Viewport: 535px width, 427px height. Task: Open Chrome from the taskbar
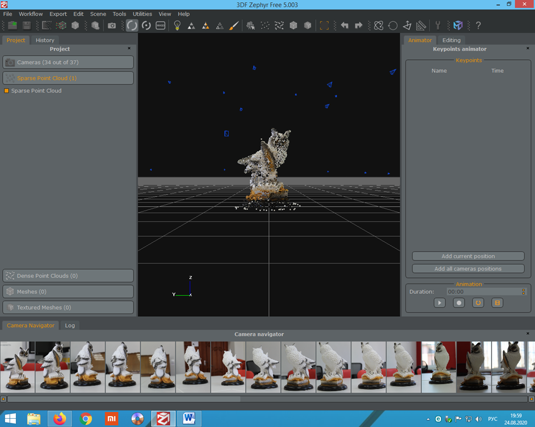[86, 418]
